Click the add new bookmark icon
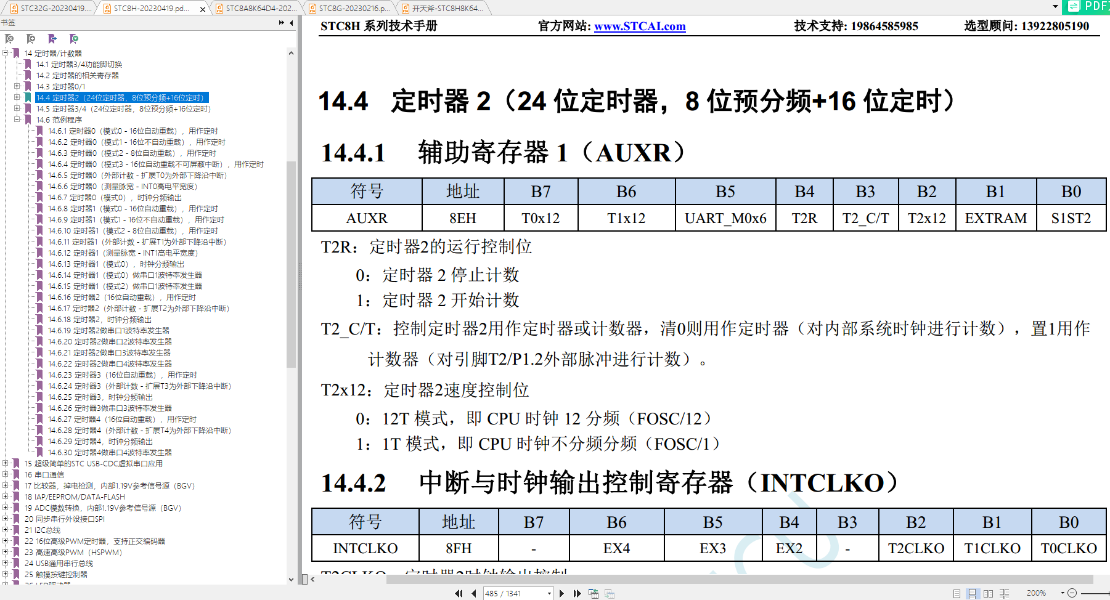 [31, 39]
